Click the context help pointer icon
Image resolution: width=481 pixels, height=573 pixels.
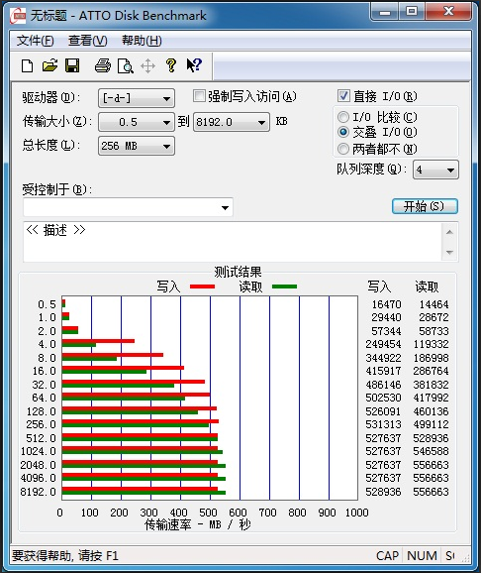pos(194,65)
